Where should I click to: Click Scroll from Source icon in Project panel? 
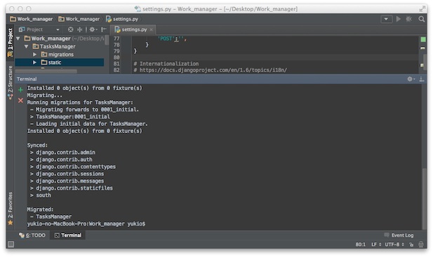point(71,29)
